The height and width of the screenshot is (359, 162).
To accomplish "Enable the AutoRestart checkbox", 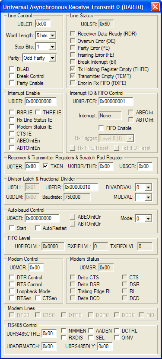I will click(38, 228).
